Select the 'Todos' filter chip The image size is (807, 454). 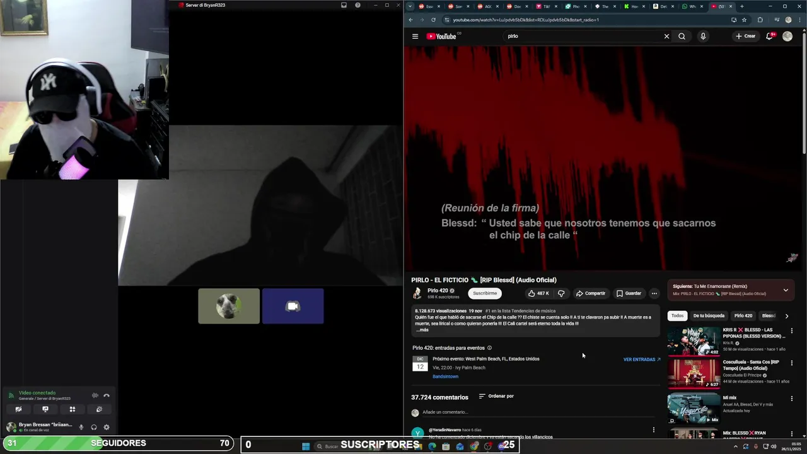tap(677, 315)
